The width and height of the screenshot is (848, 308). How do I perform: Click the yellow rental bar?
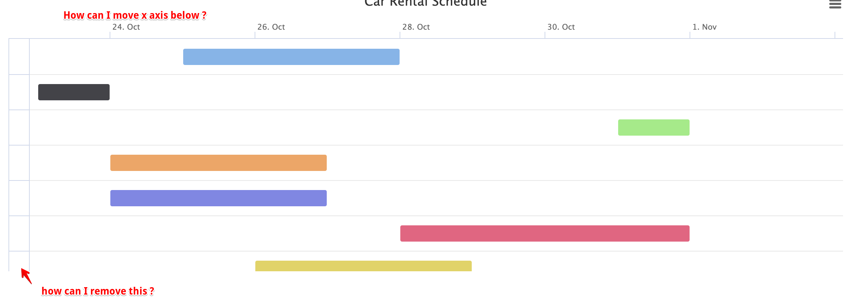point(363,266)
